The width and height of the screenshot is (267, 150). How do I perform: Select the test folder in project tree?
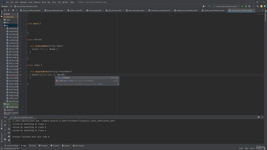coord(10,104)
